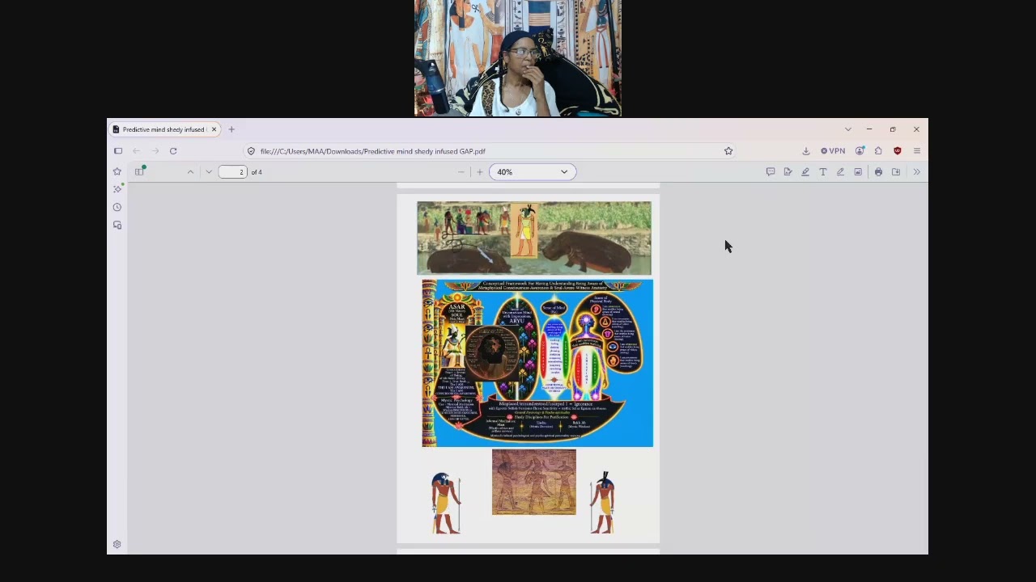1036x582 pixels.
Task: Open the uBlock Origin extension
Action: (898, 151)
